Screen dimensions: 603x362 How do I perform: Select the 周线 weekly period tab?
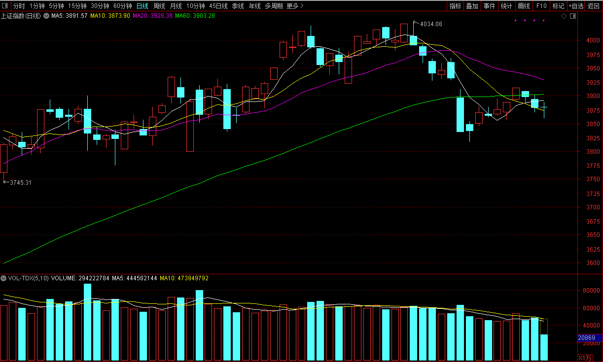159,6
